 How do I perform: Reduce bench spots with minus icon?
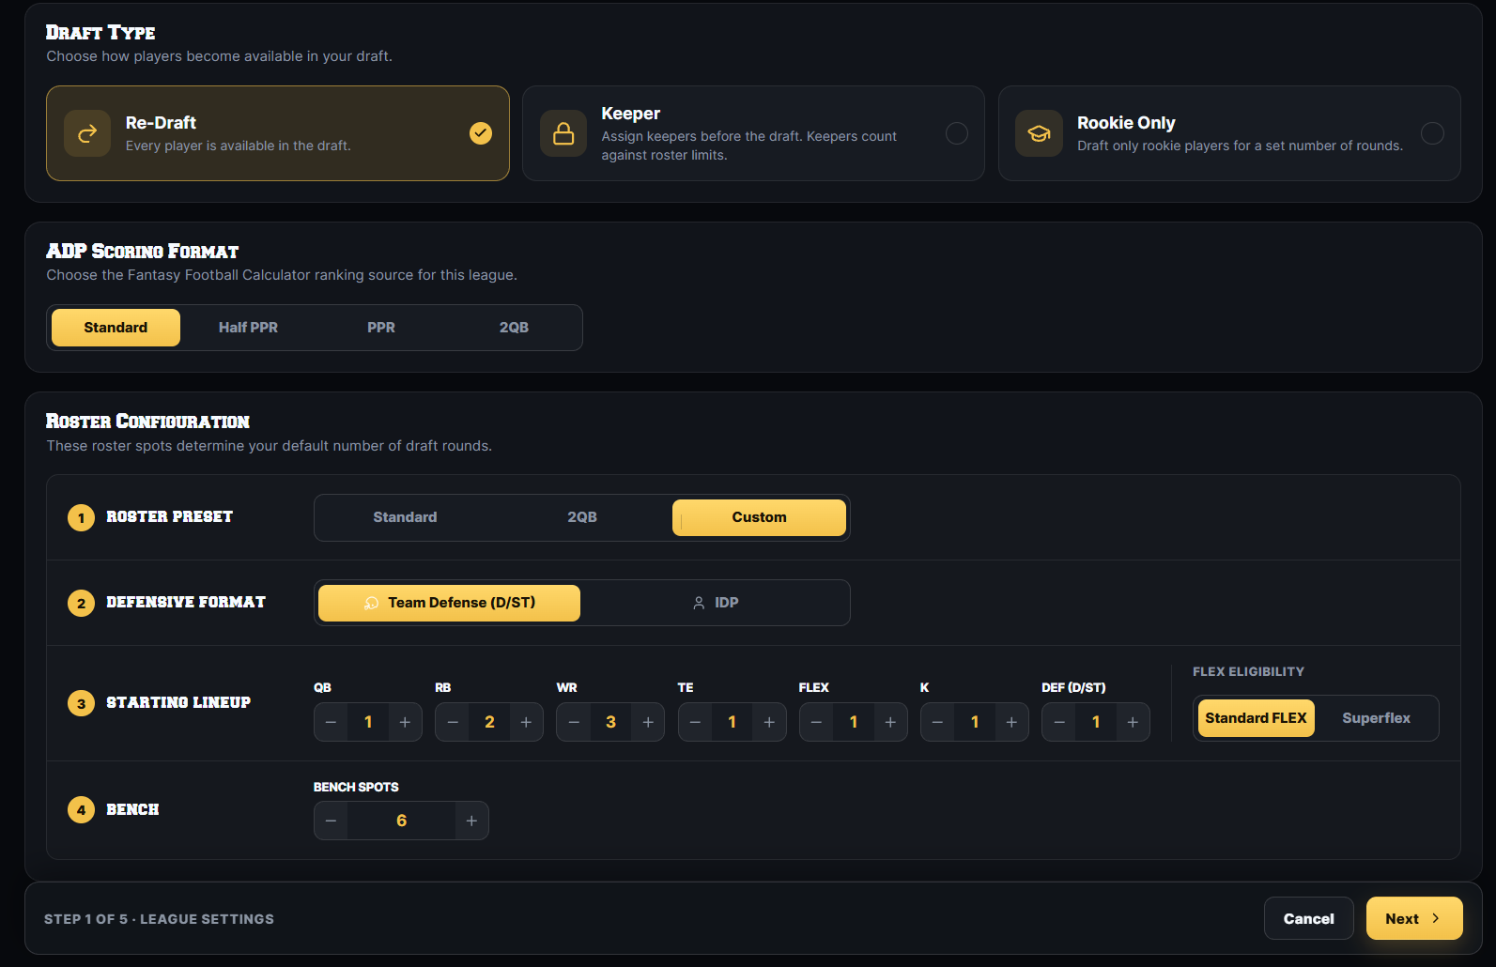tap(331, 821)
